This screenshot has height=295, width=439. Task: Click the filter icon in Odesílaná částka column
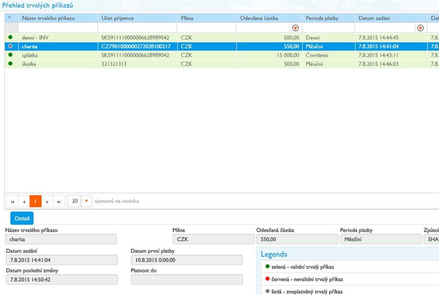(295, 28)
